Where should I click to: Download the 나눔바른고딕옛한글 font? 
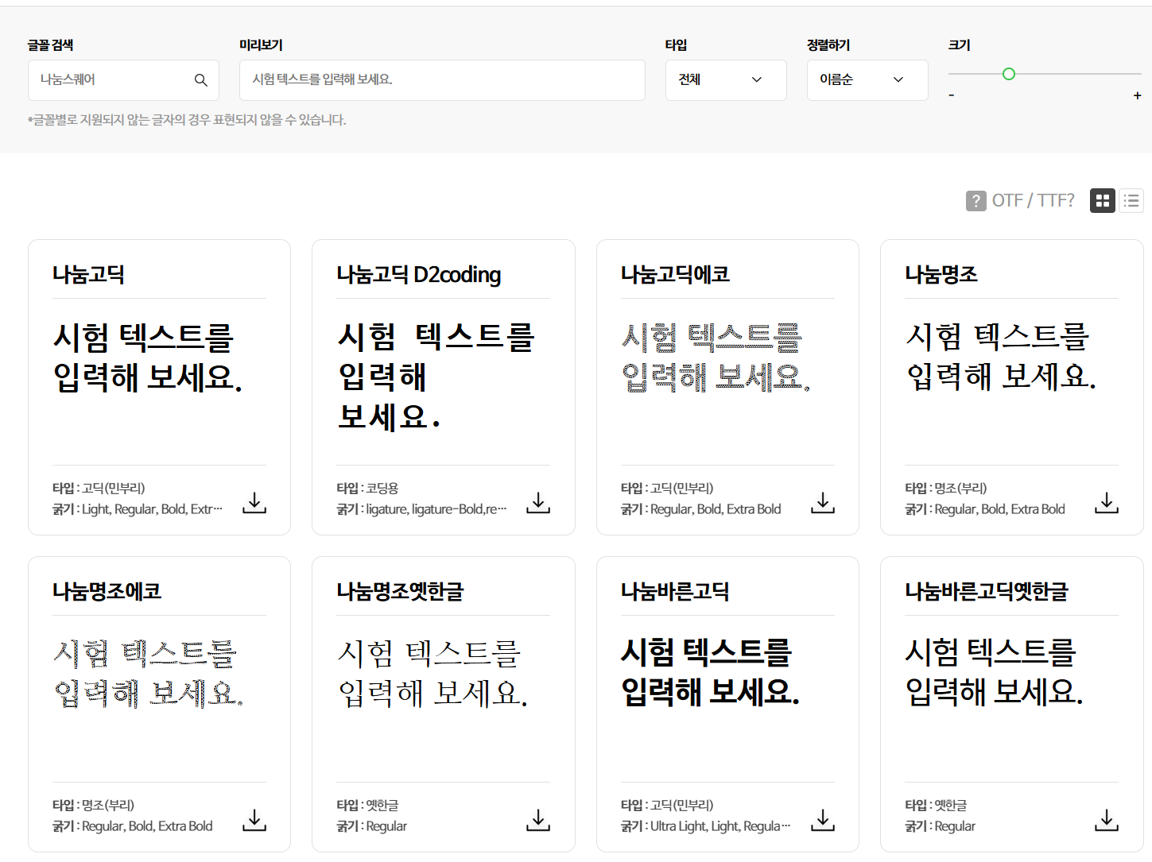[x=1107, y=820]
